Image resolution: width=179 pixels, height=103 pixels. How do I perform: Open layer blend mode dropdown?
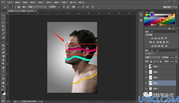[x=152, y=58]
